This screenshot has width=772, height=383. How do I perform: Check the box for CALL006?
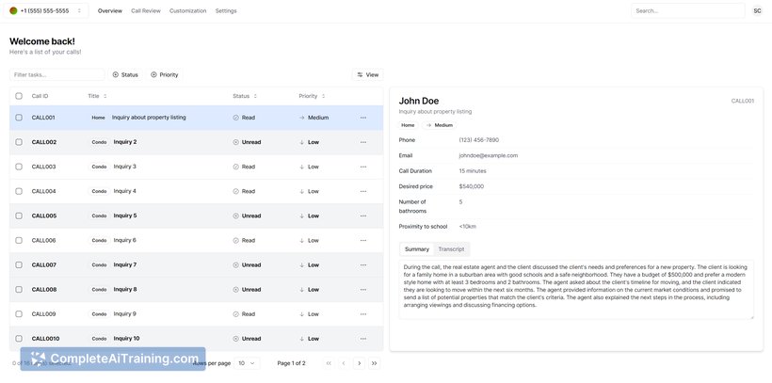point(19,240)
